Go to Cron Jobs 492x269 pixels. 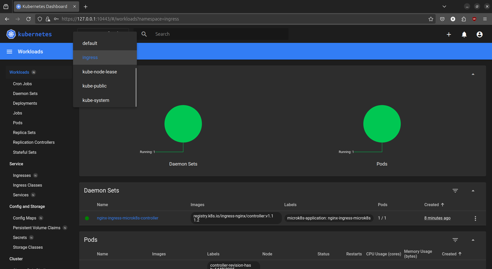[22, 84]
